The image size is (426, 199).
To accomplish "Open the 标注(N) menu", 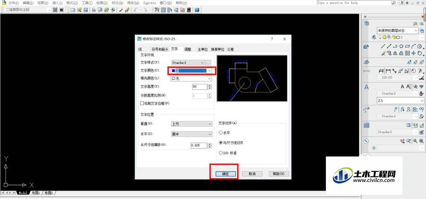I will click(118, 3).
